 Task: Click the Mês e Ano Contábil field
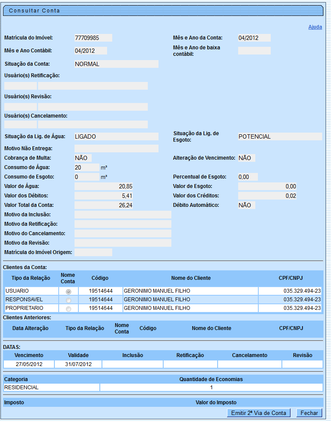[x=90, y=51]
